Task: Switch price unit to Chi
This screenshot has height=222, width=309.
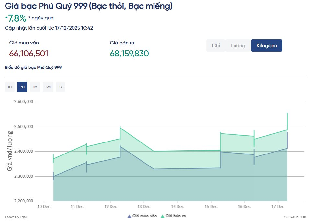Action: 216,45
